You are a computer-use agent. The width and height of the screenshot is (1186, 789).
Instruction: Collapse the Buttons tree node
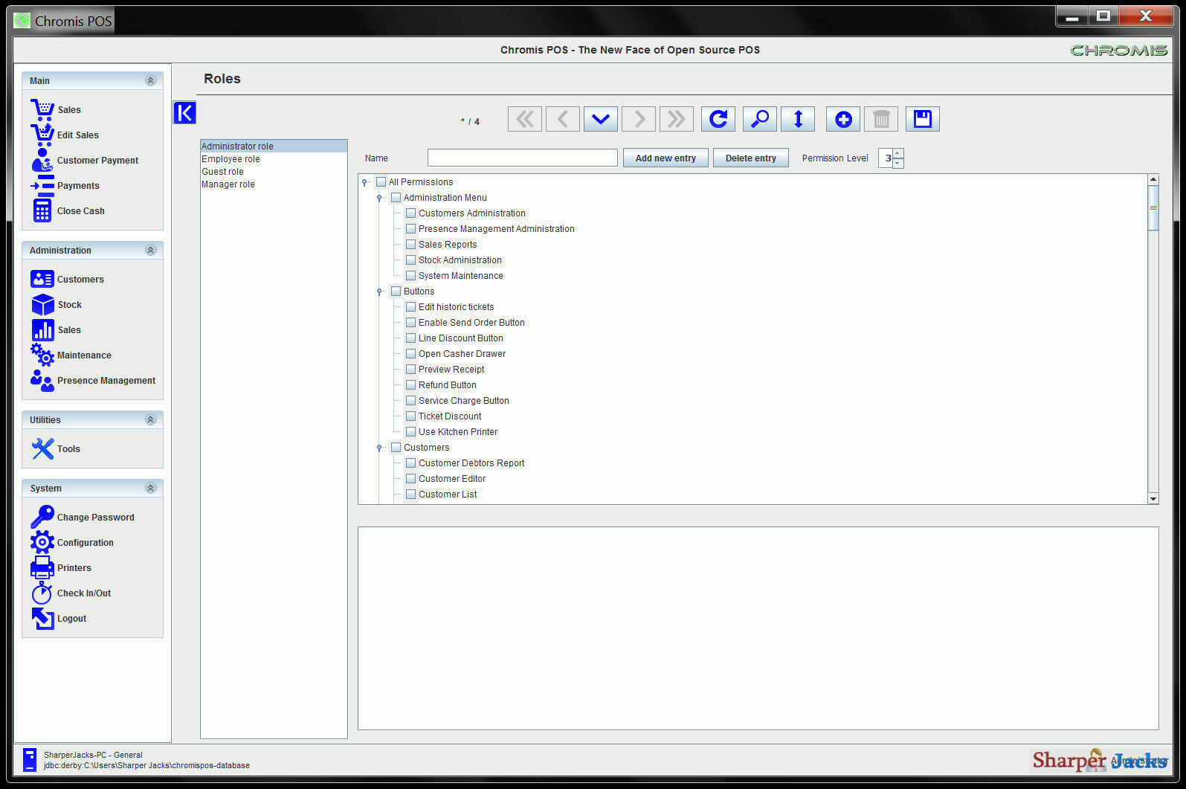379,292
